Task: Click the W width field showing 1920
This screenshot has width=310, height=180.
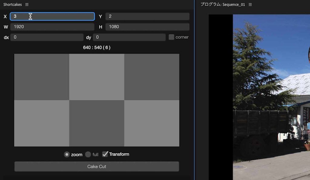Action: pos(52,27)
